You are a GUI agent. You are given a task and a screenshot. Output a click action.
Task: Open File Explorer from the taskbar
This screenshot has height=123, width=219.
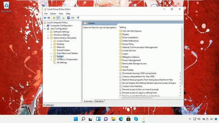click(113, 119)
